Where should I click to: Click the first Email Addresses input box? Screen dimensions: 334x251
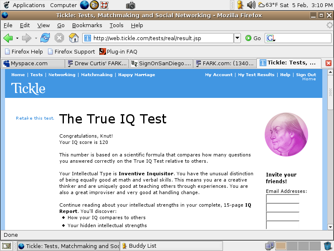(283, 199)
